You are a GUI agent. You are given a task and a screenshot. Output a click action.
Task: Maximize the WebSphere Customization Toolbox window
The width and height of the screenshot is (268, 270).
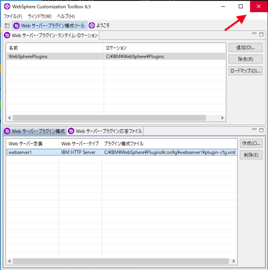tap(241, 6)
